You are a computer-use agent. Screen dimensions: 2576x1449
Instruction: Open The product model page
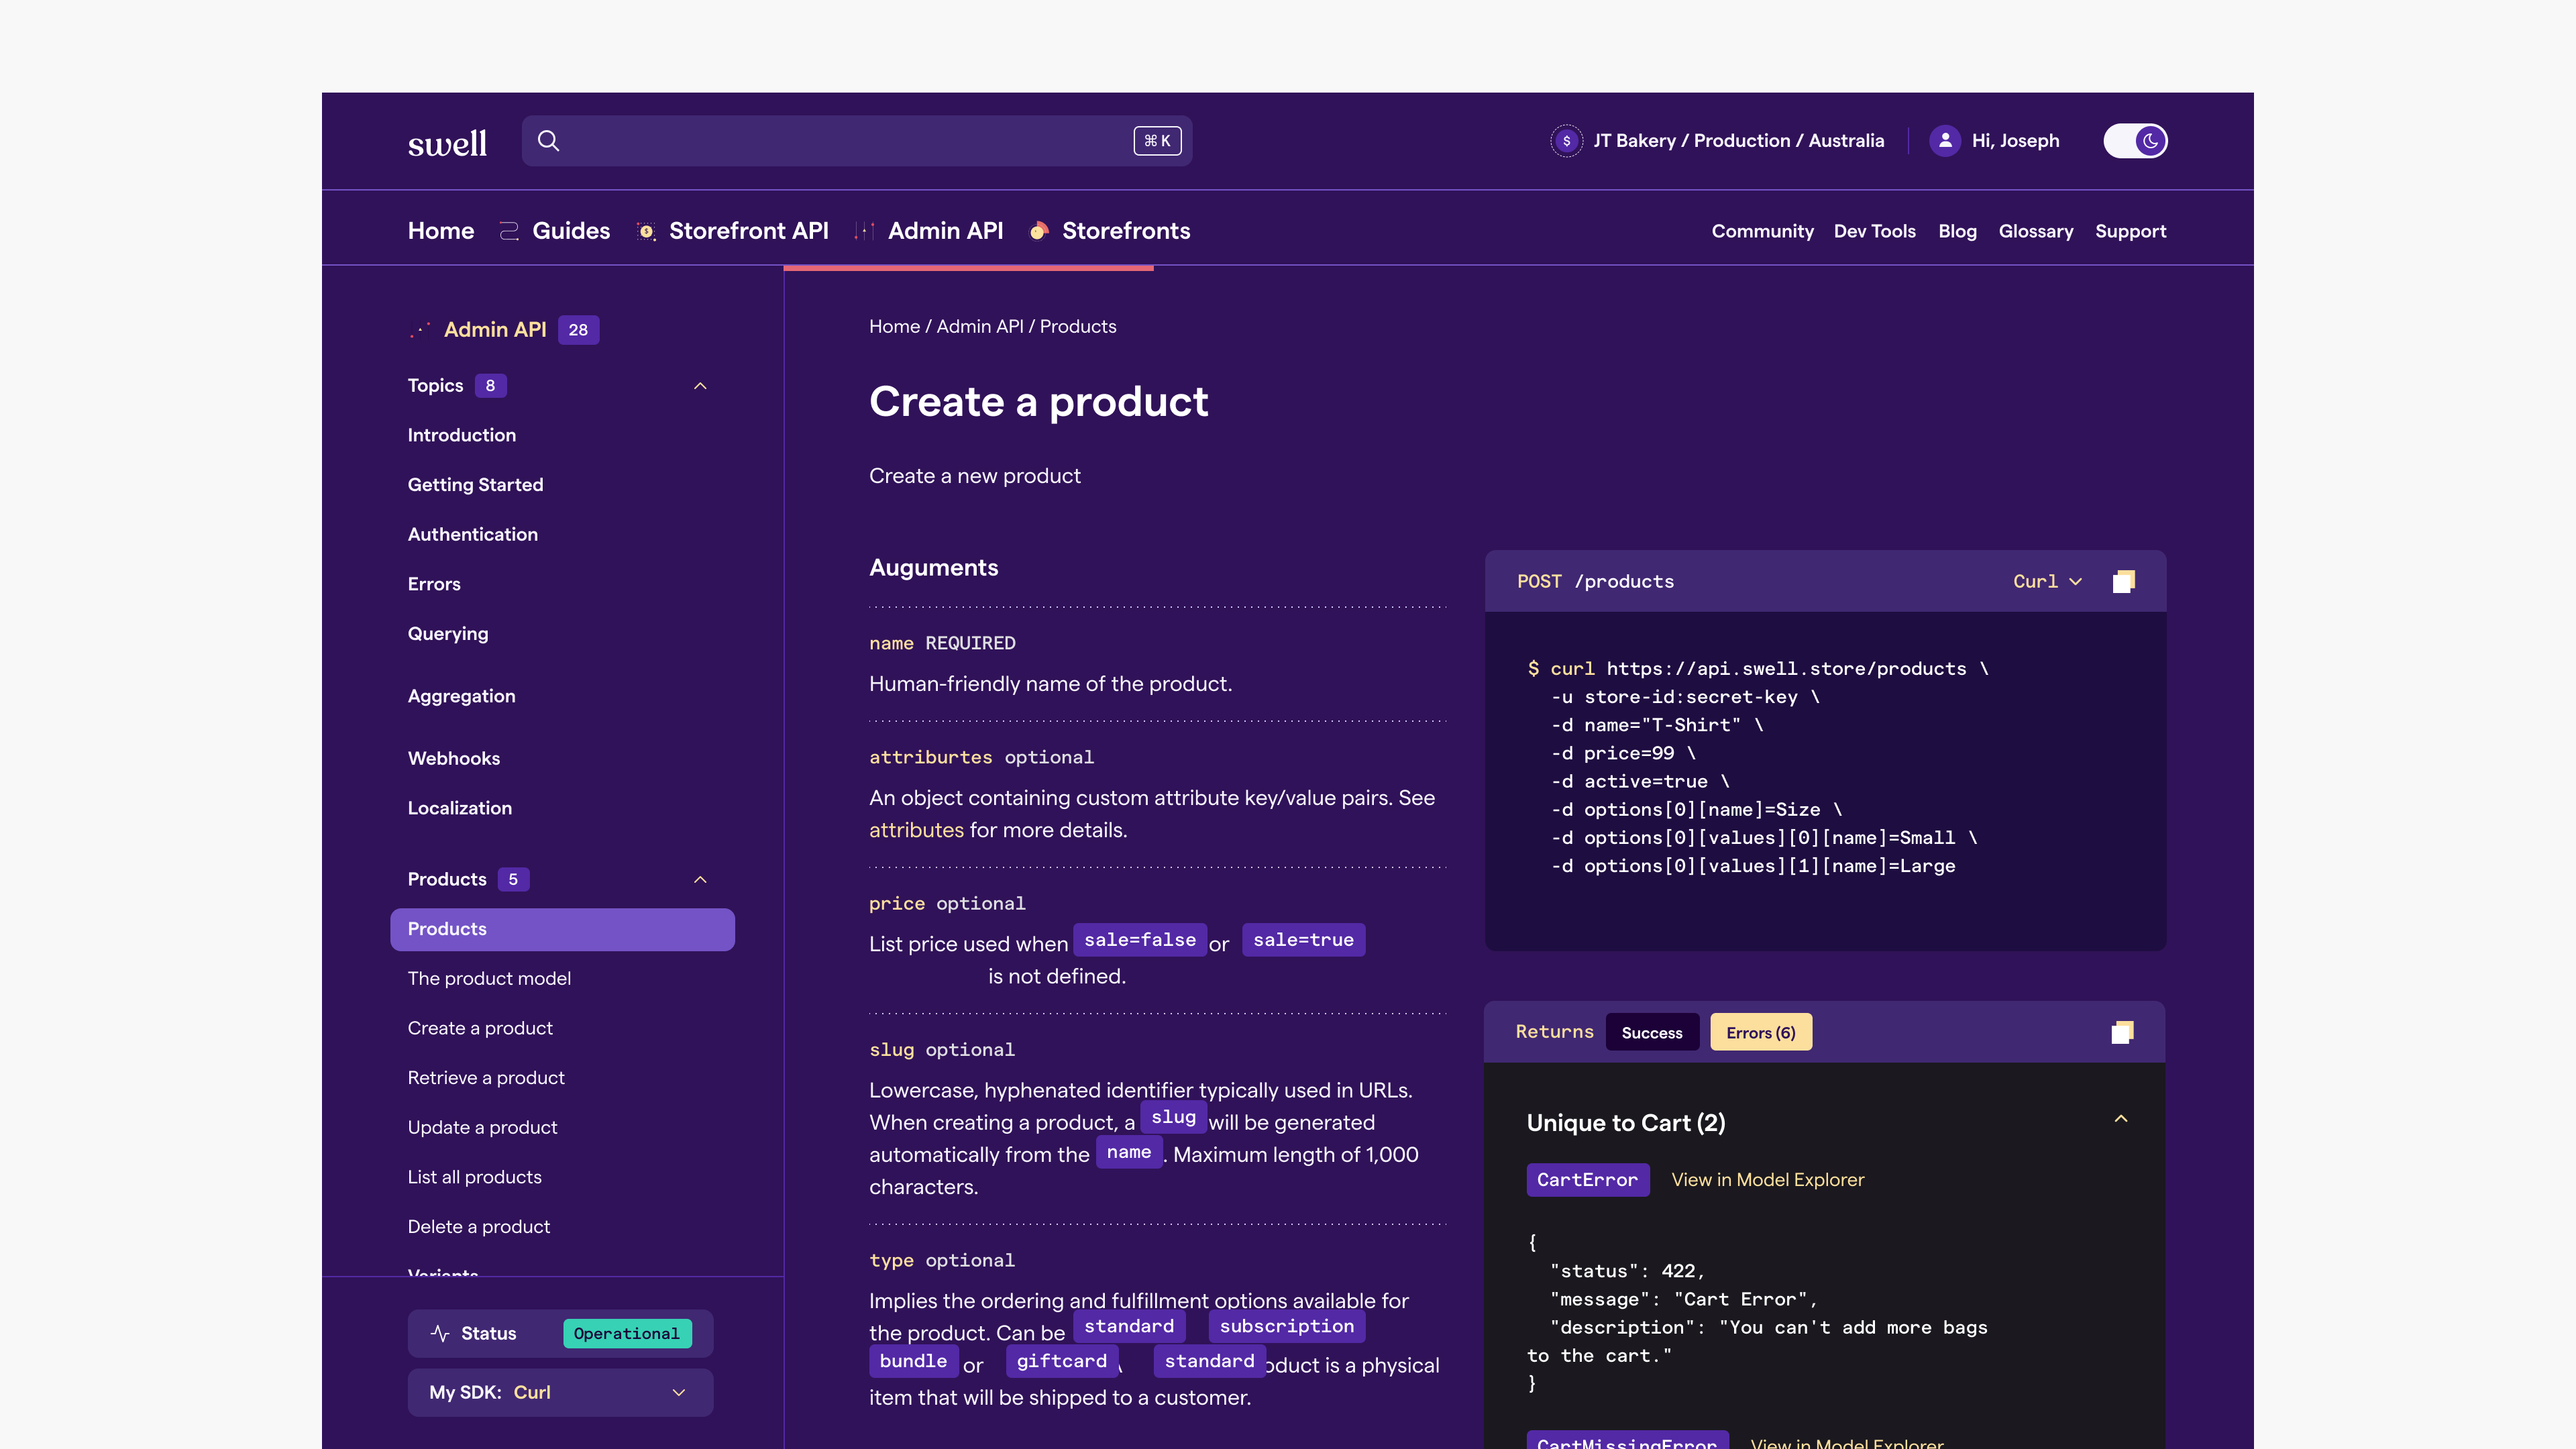[489, 978]
